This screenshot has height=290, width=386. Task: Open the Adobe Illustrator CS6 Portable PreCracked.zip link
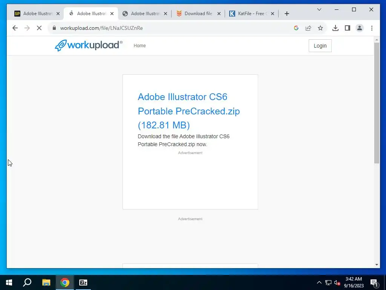coord(188,111)
